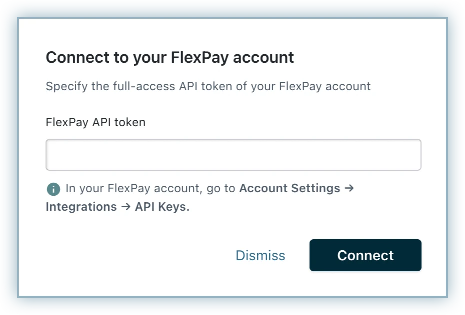Image resolution: width=465 pixels, height=315 pixels.
Task: Click 'your FlexPay account' in the description line
Action: pos(311,86)
